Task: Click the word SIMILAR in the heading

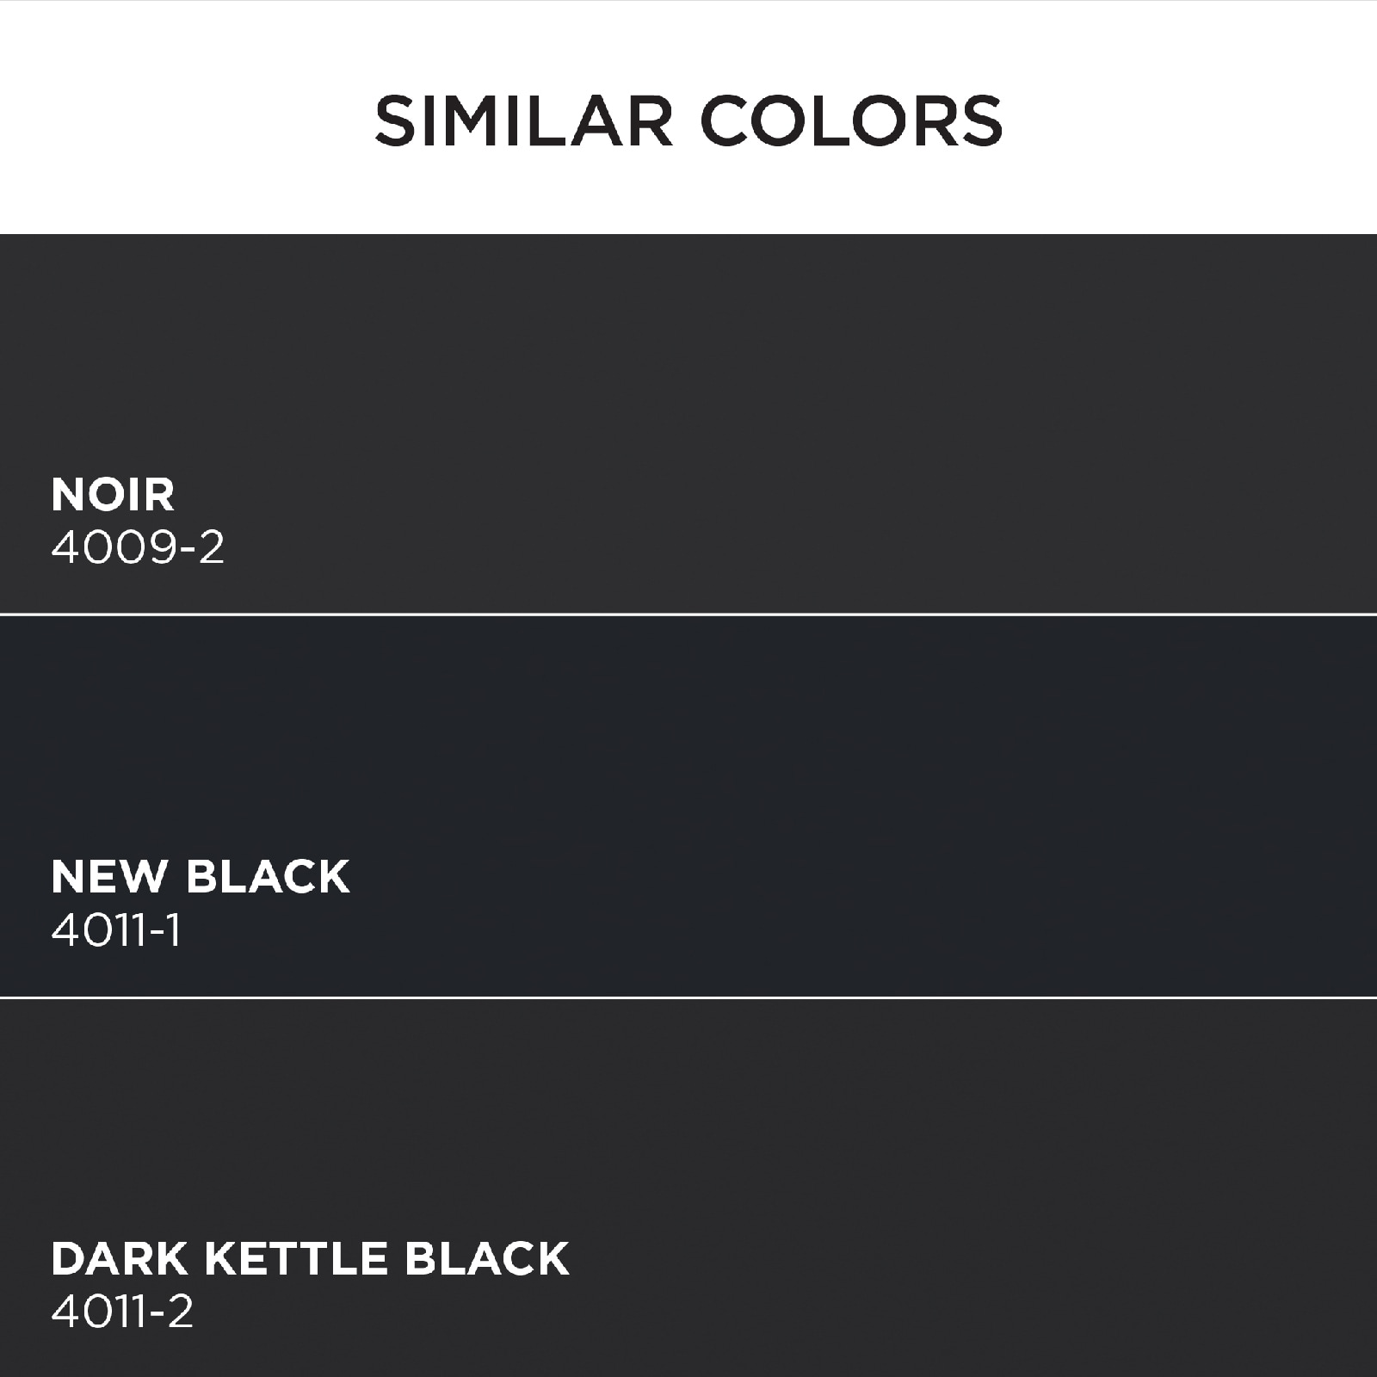Action: point(523,120)
